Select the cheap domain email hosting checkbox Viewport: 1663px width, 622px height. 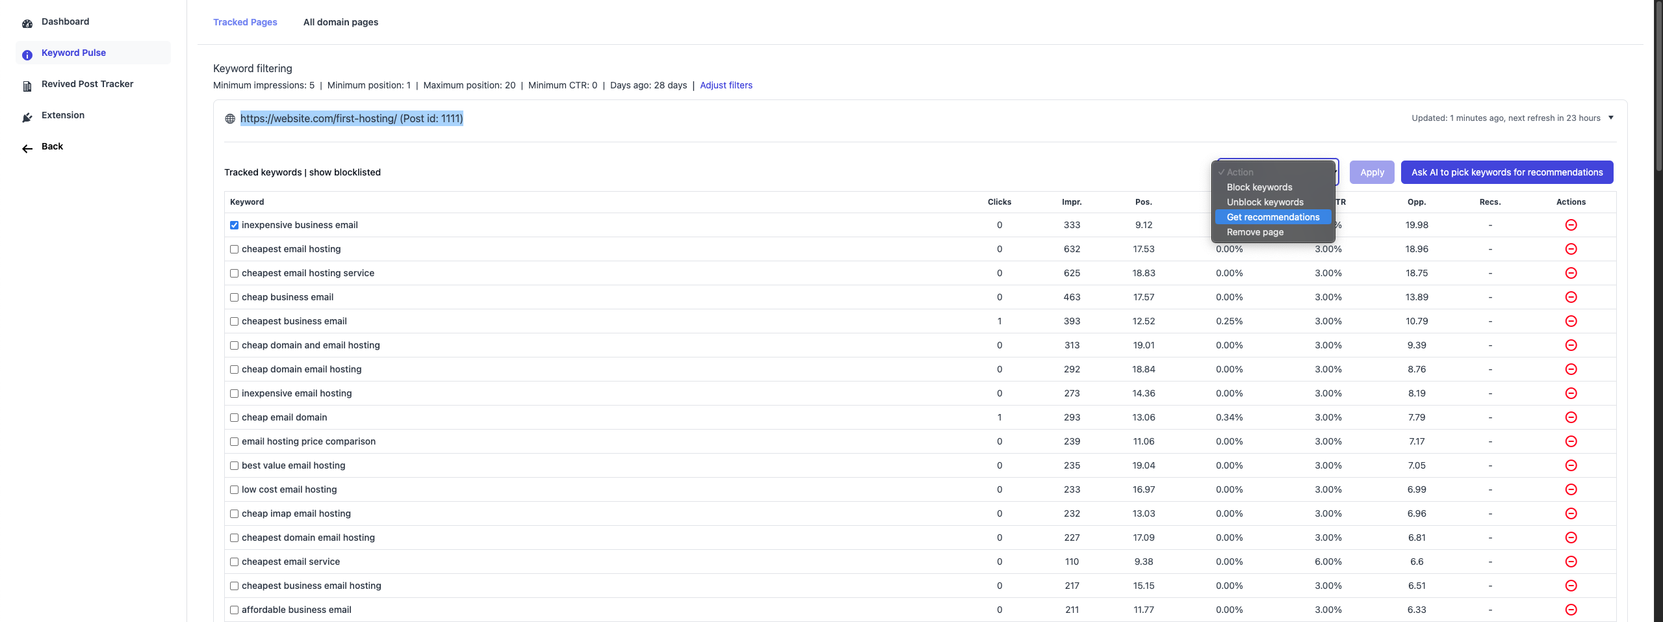[235, 370]
